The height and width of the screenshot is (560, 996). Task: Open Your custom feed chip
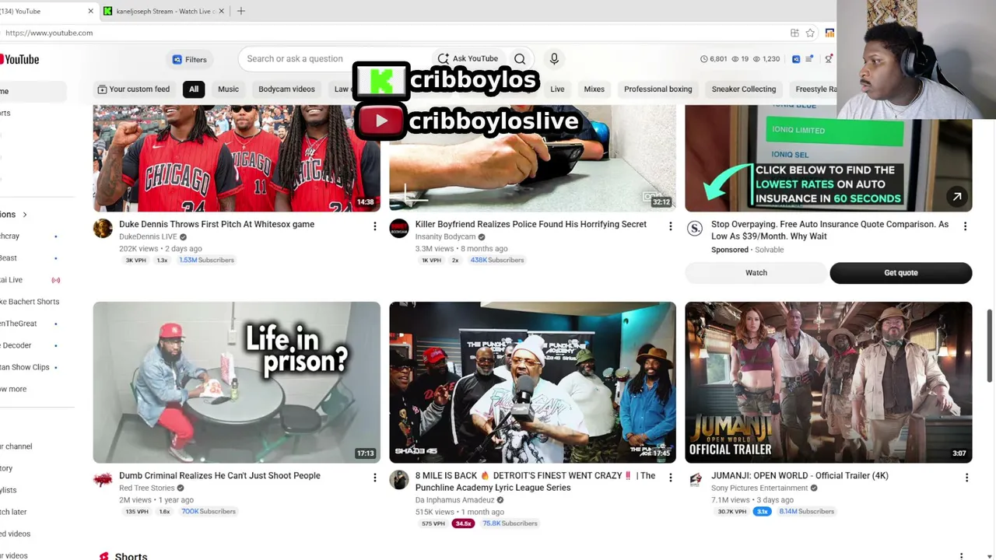(x=133, y=89)
